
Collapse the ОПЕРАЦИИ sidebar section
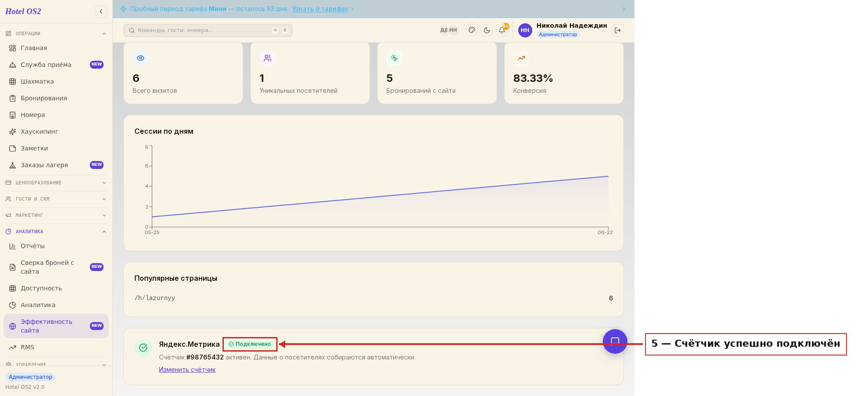(56, 33)
